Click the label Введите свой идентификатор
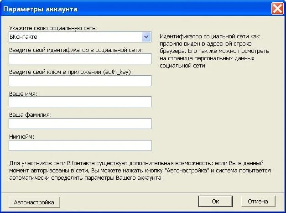286x213 pixels. point(76,50)
